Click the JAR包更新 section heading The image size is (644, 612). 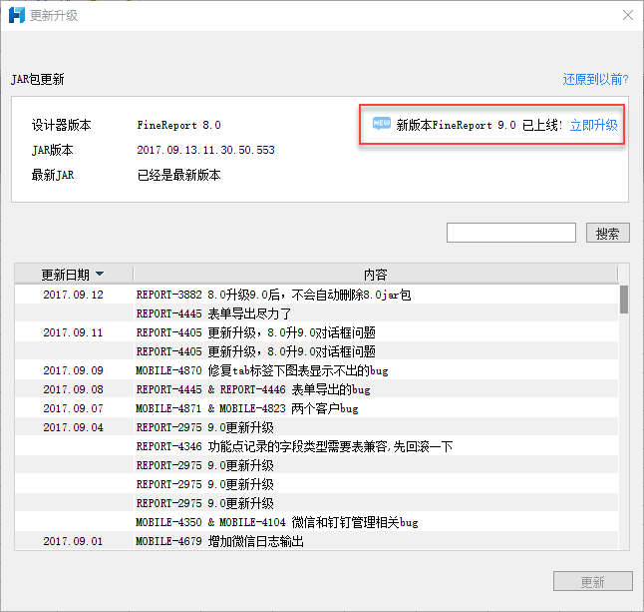[x=37, y=79]
